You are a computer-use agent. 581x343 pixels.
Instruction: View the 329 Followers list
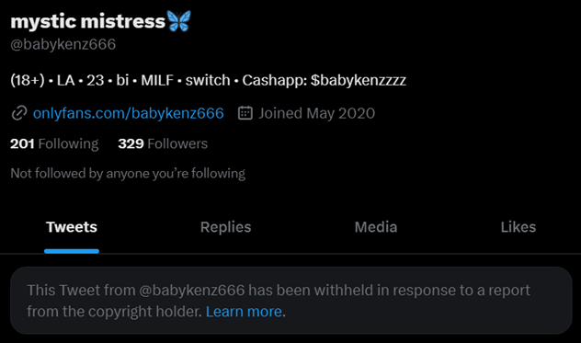pos(163,143)
